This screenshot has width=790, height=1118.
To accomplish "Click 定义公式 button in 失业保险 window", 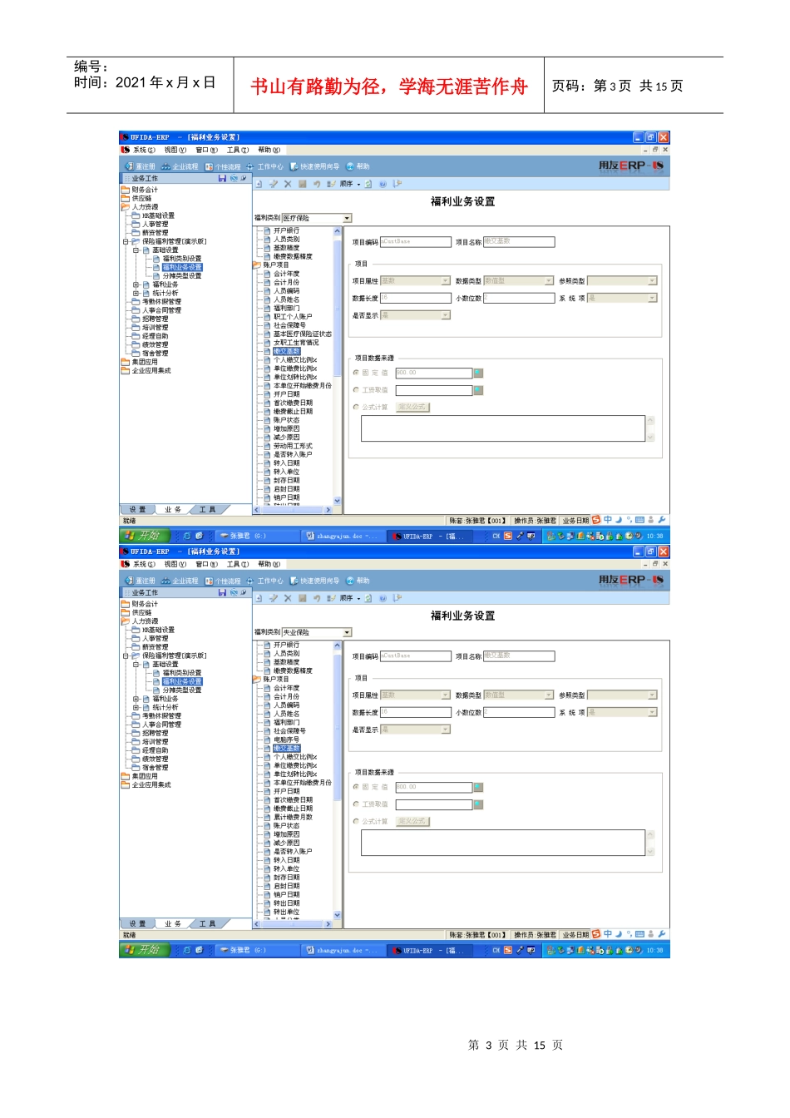I will (412, 822).
